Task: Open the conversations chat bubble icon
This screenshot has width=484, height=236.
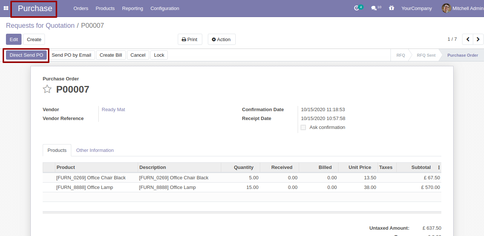Action: click(374, 8)
